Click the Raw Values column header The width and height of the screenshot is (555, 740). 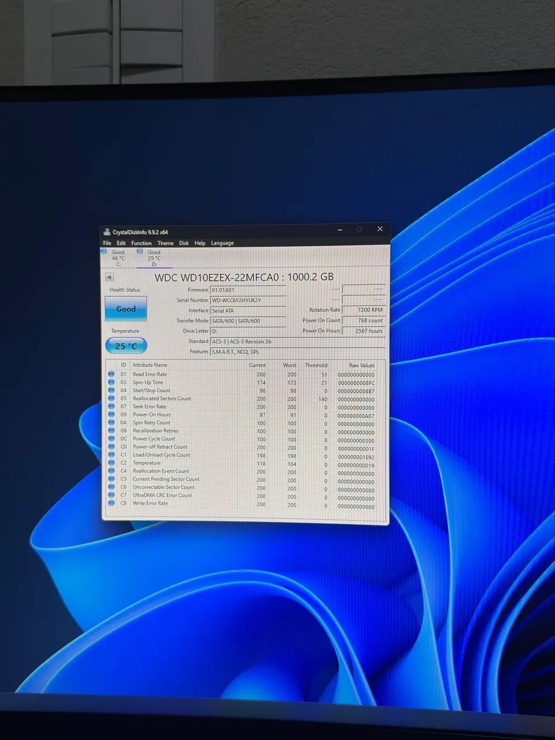coord(362,365)
